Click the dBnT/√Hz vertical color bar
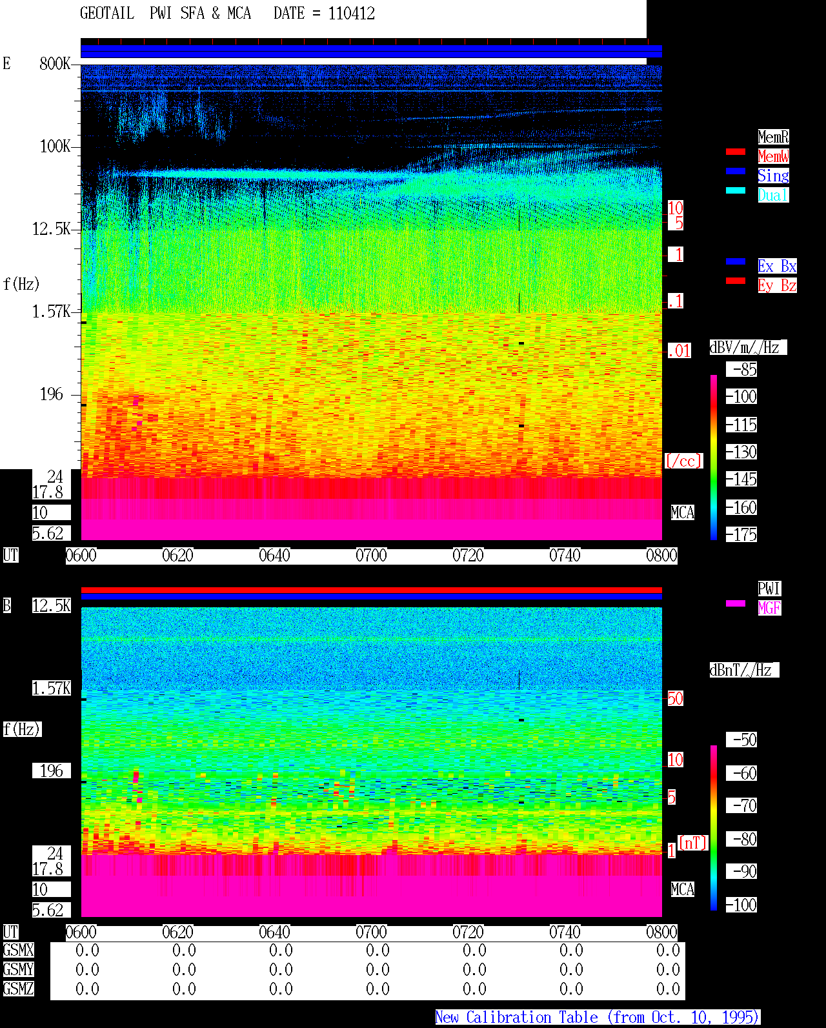 coord(714,828)
